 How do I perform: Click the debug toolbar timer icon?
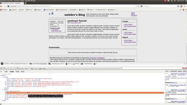tap(67, 64)
